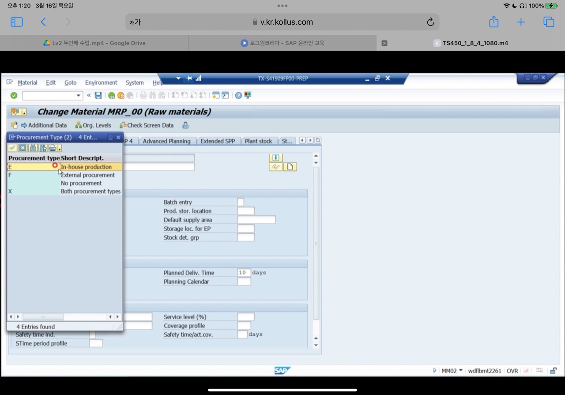565x395 pixels.
Task: Click the Generate Shortcut icon
Action: pyautogui.click(x=225, y=95)
